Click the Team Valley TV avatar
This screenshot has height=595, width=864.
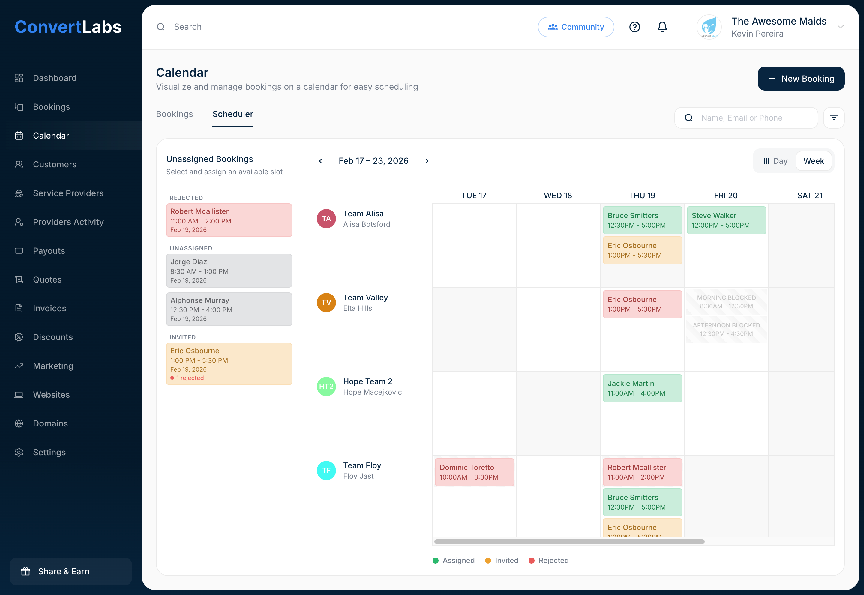pyautogui.click(x=326, y=302)
